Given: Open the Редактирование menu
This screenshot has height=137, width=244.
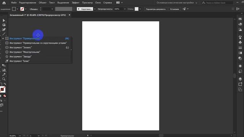Looking at the screenshot, I should point(27,3).
